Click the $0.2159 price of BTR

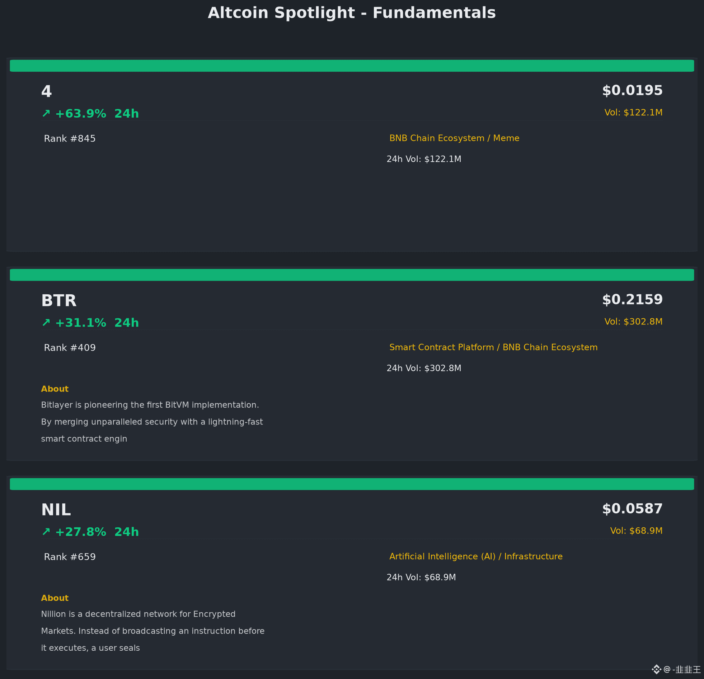pos(632,299)
